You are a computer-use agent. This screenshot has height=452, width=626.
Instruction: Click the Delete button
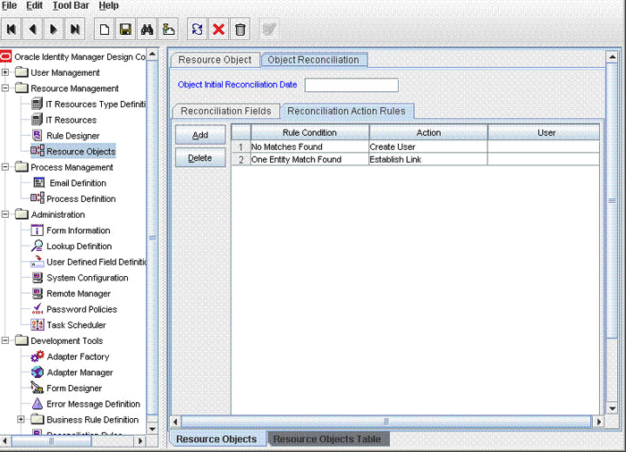[x=200, y=157]
